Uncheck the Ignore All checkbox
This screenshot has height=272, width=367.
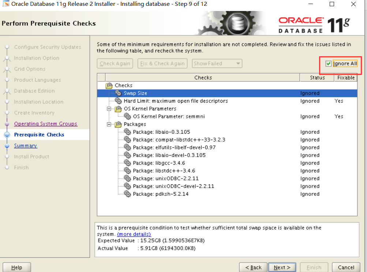coord(328,64)
